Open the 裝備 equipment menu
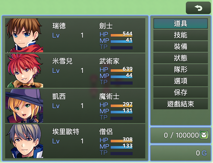This screenshot has width=213, height=163. click(x=181, y=46)
